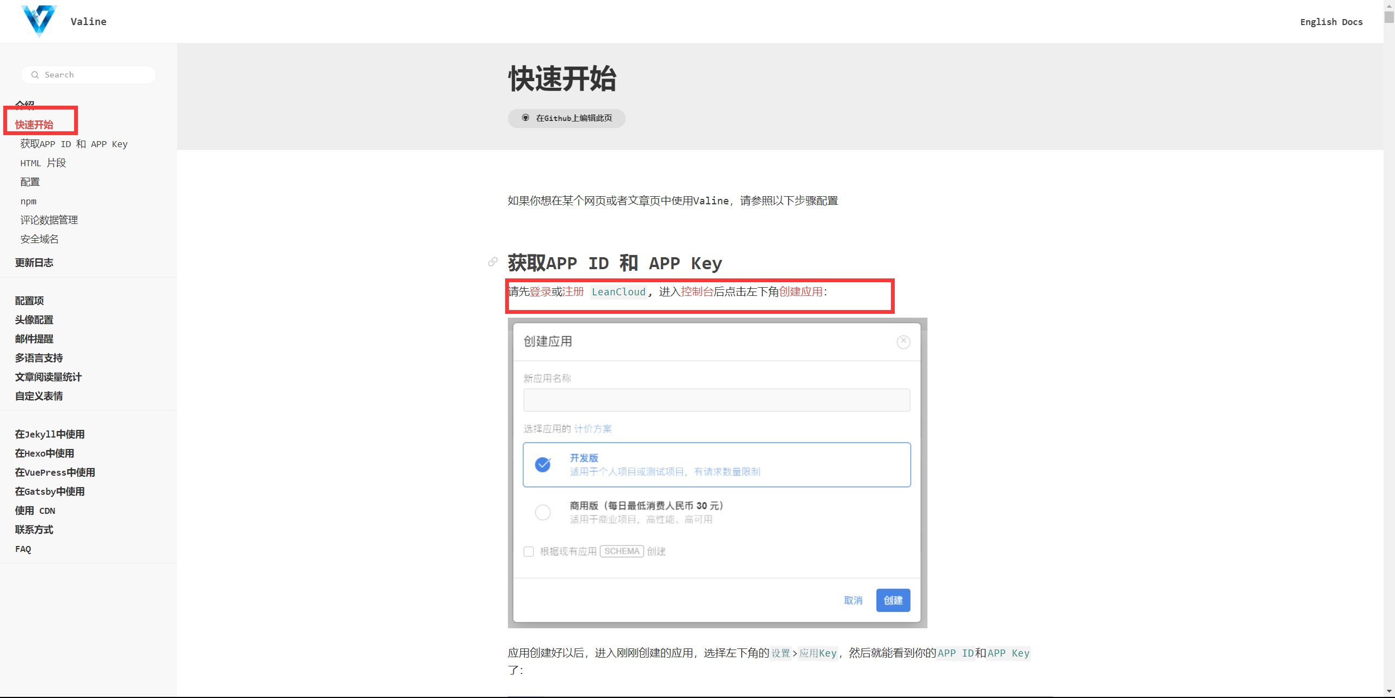Open 在Gatsby中使用 in the sidebar
1395x698 pixels.
click(x=50, y=491)
